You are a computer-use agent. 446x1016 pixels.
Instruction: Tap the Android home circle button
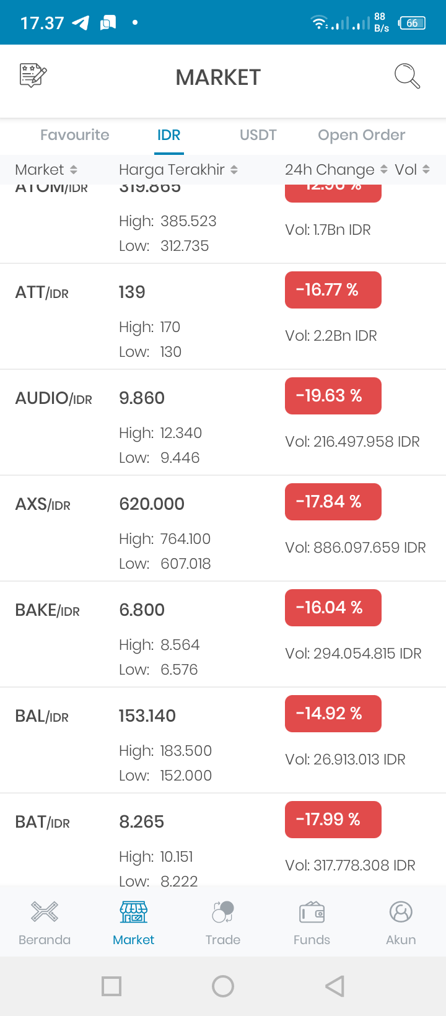point(223,986)
